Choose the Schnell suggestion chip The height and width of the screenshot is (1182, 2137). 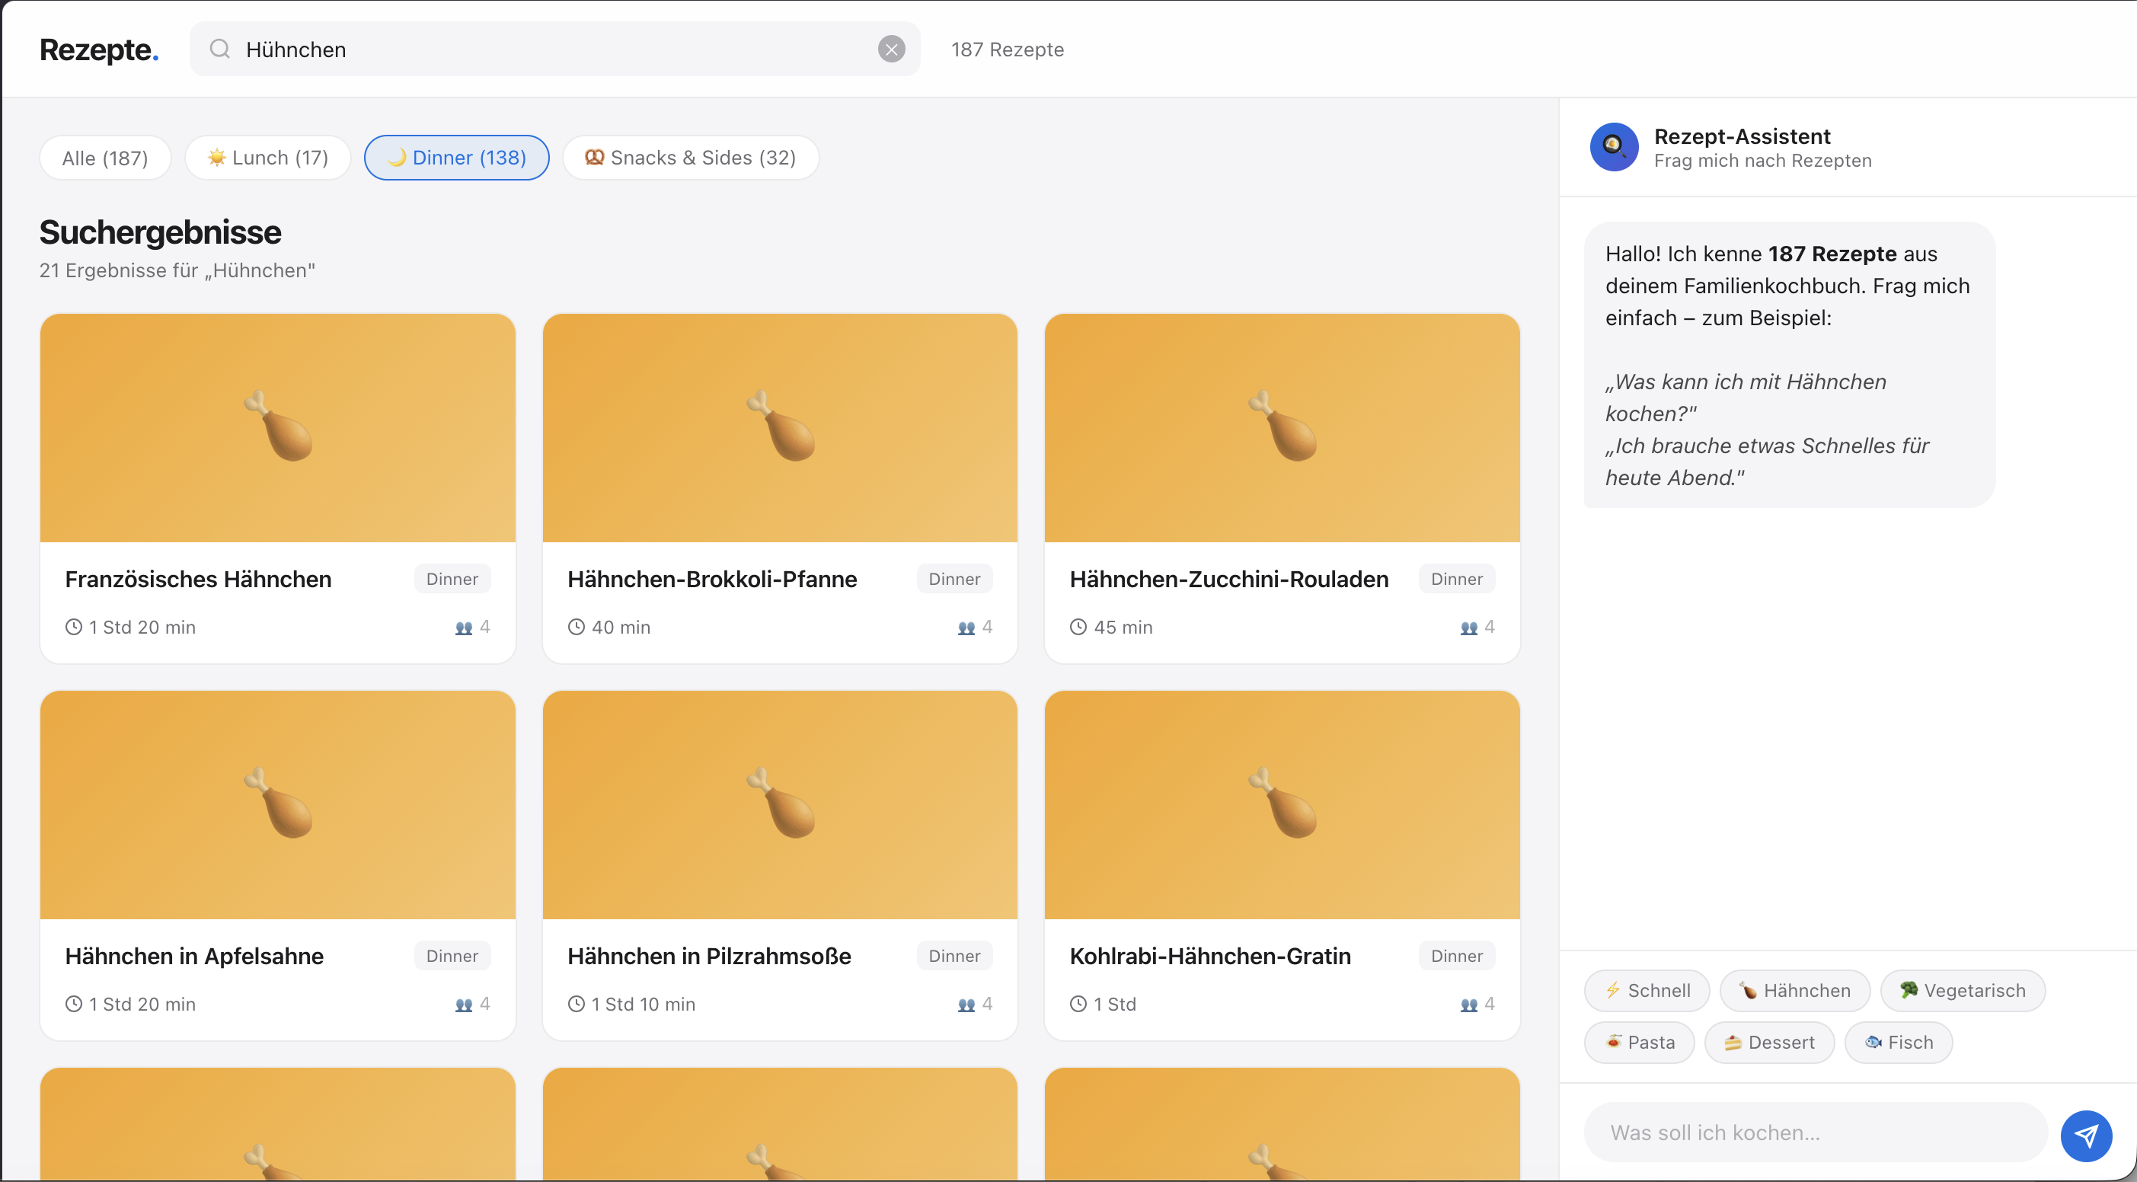point(1647,992)
